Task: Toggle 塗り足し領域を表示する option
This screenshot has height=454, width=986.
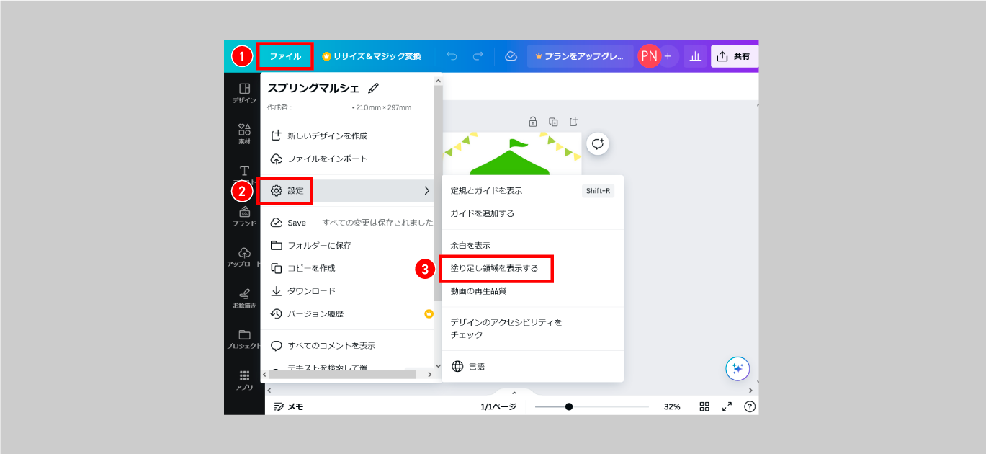Action: (x=496, y=268)
